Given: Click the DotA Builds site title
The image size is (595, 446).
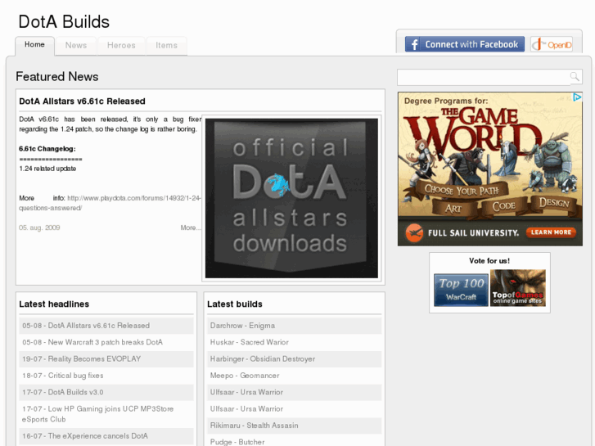Looking at the screenshot, I should click(64, 21).
